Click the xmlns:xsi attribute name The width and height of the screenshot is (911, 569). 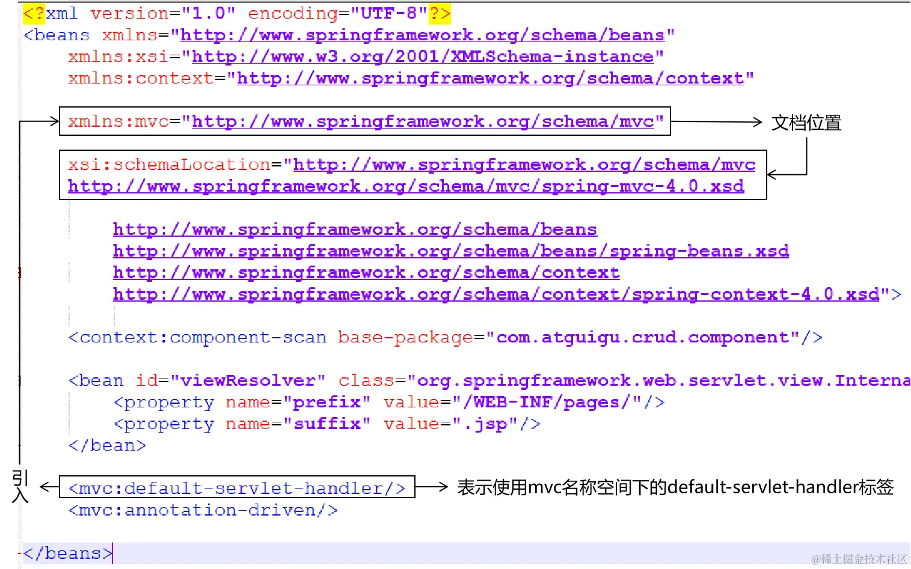pos(118,57)
